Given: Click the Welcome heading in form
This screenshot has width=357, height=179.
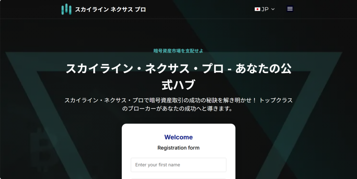Looking at the screenshot, I should click(x=178, y=137).
